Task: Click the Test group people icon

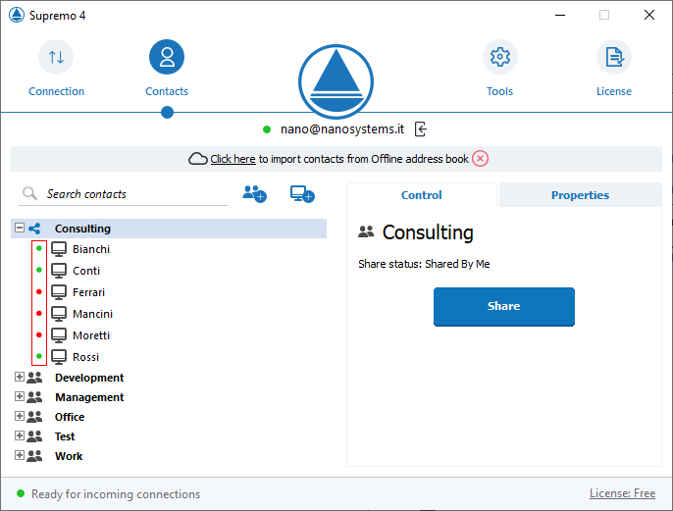Action: (34, 436)
